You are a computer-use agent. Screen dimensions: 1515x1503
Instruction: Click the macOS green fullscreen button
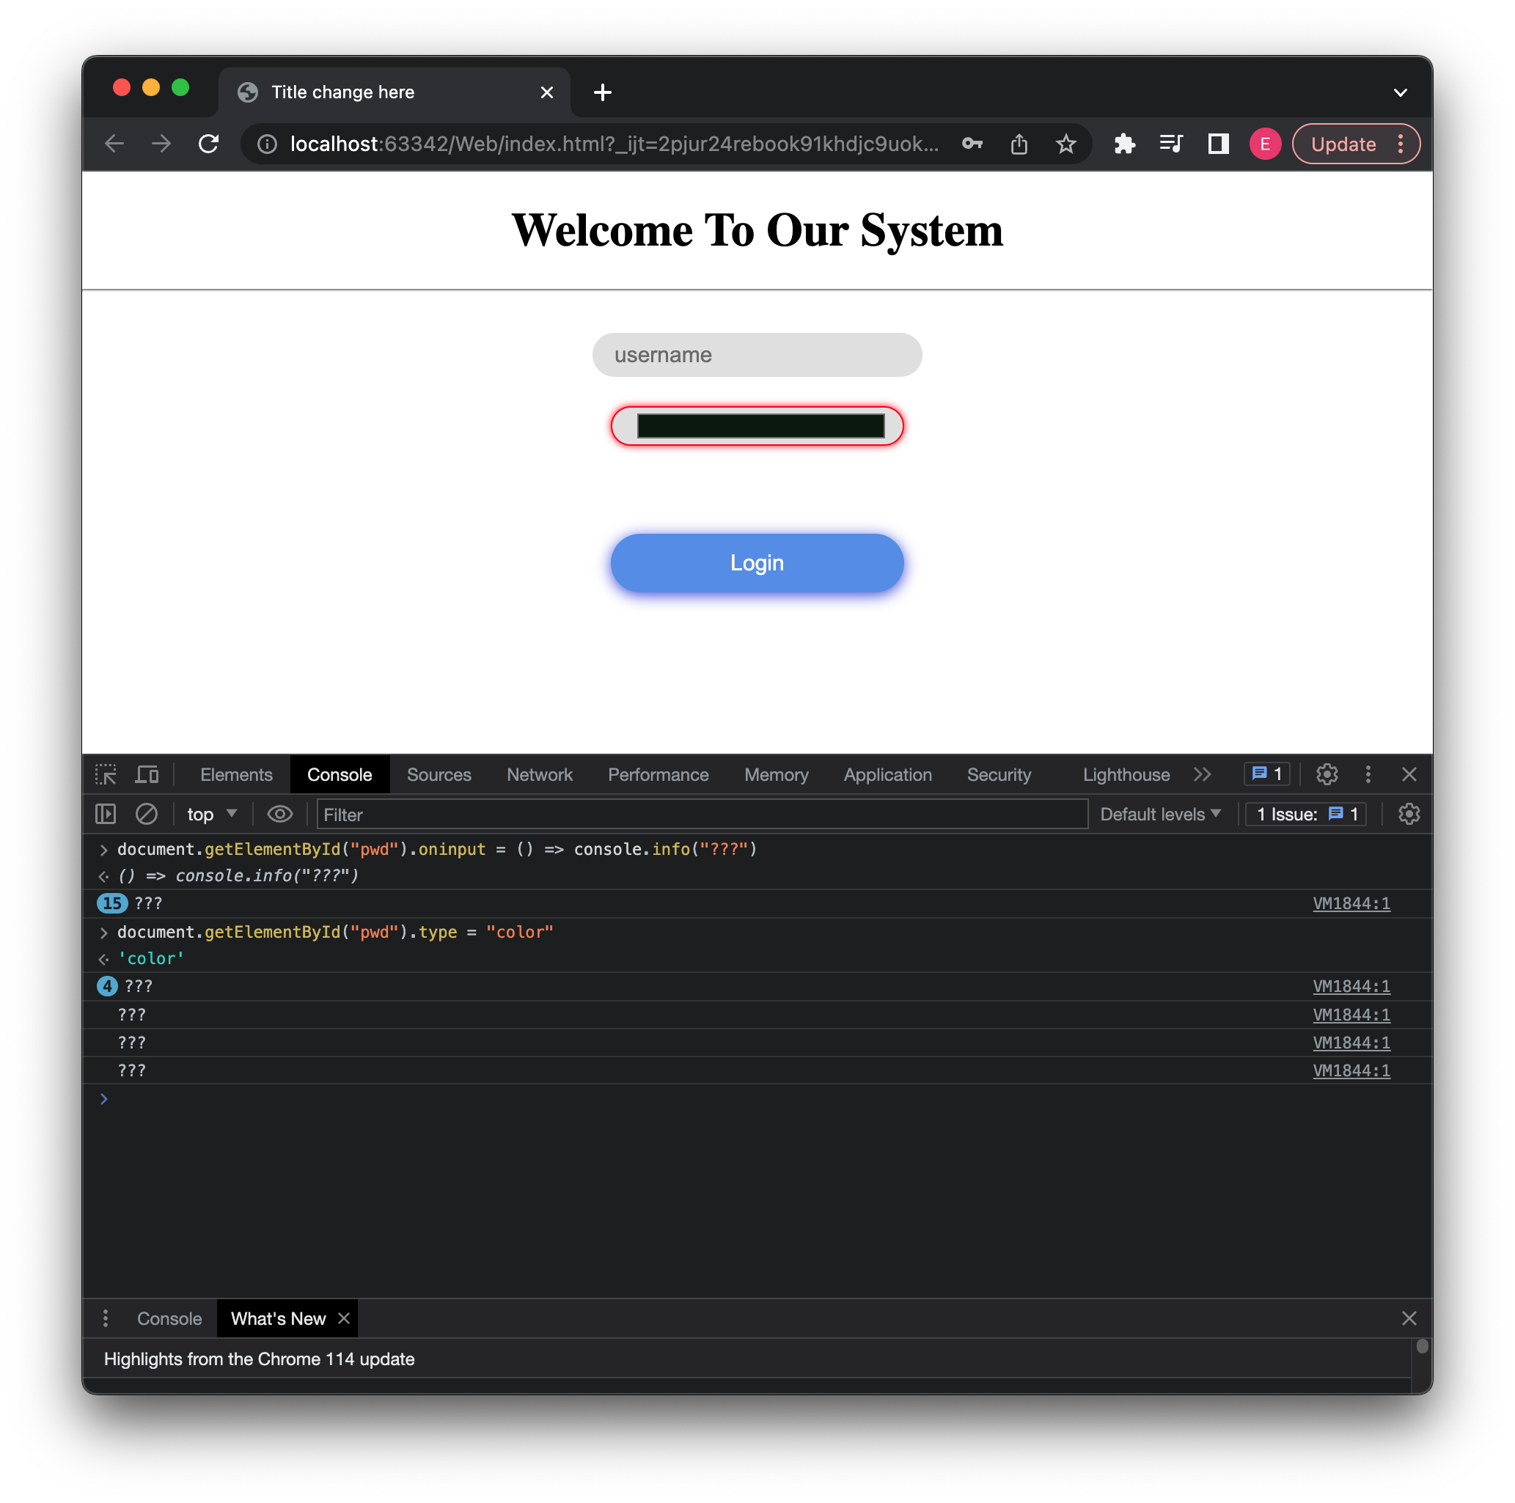point(180,88)
